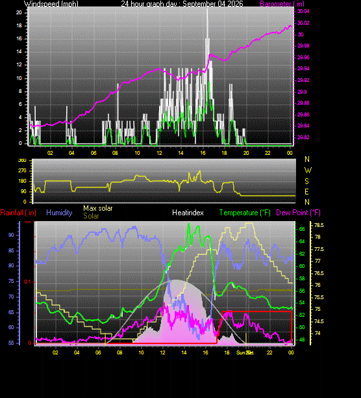Click the Dew Point (°F) legend label
This screenshot has height=398, width=361.
pos(298,213)
